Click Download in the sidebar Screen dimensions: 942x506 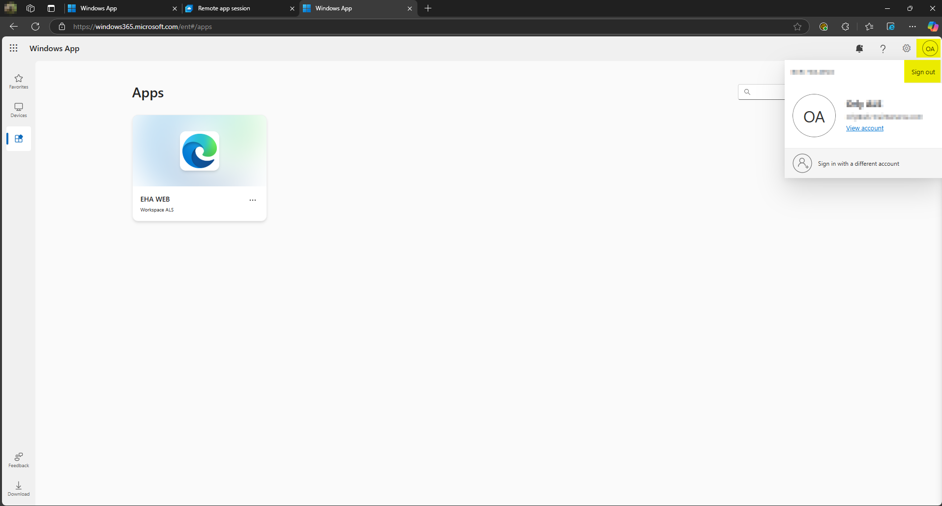[19, 489]
